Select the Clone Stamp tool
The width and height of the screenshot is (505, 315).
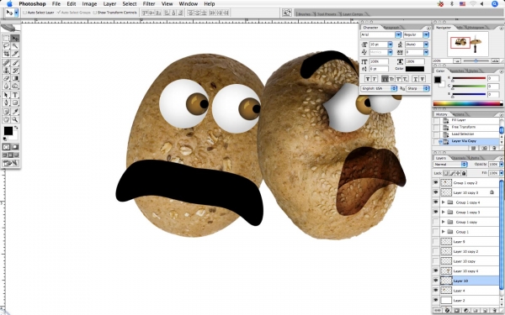click(x=6, y=71)
